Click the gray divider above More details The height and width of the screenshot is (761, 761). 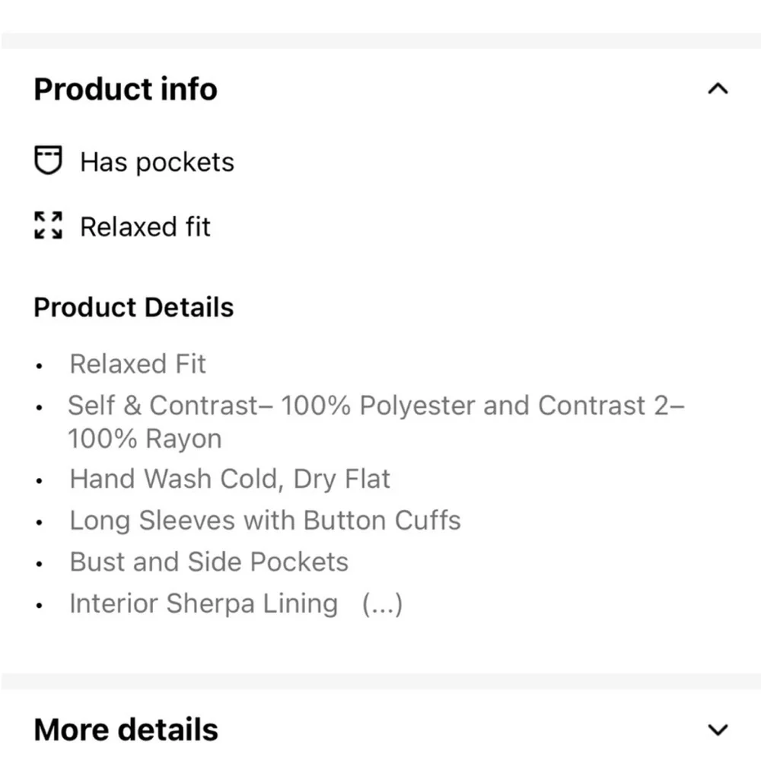380,680
